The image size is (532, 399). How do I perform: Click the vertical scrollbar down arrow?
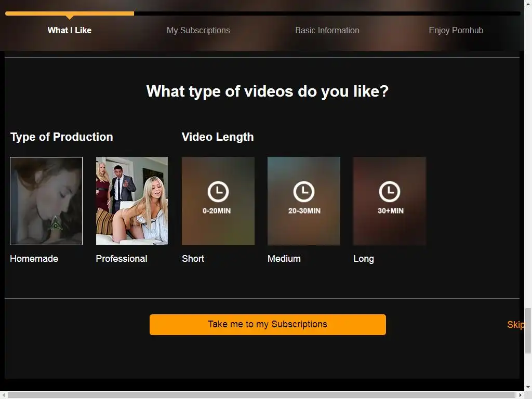coord(528,387)
